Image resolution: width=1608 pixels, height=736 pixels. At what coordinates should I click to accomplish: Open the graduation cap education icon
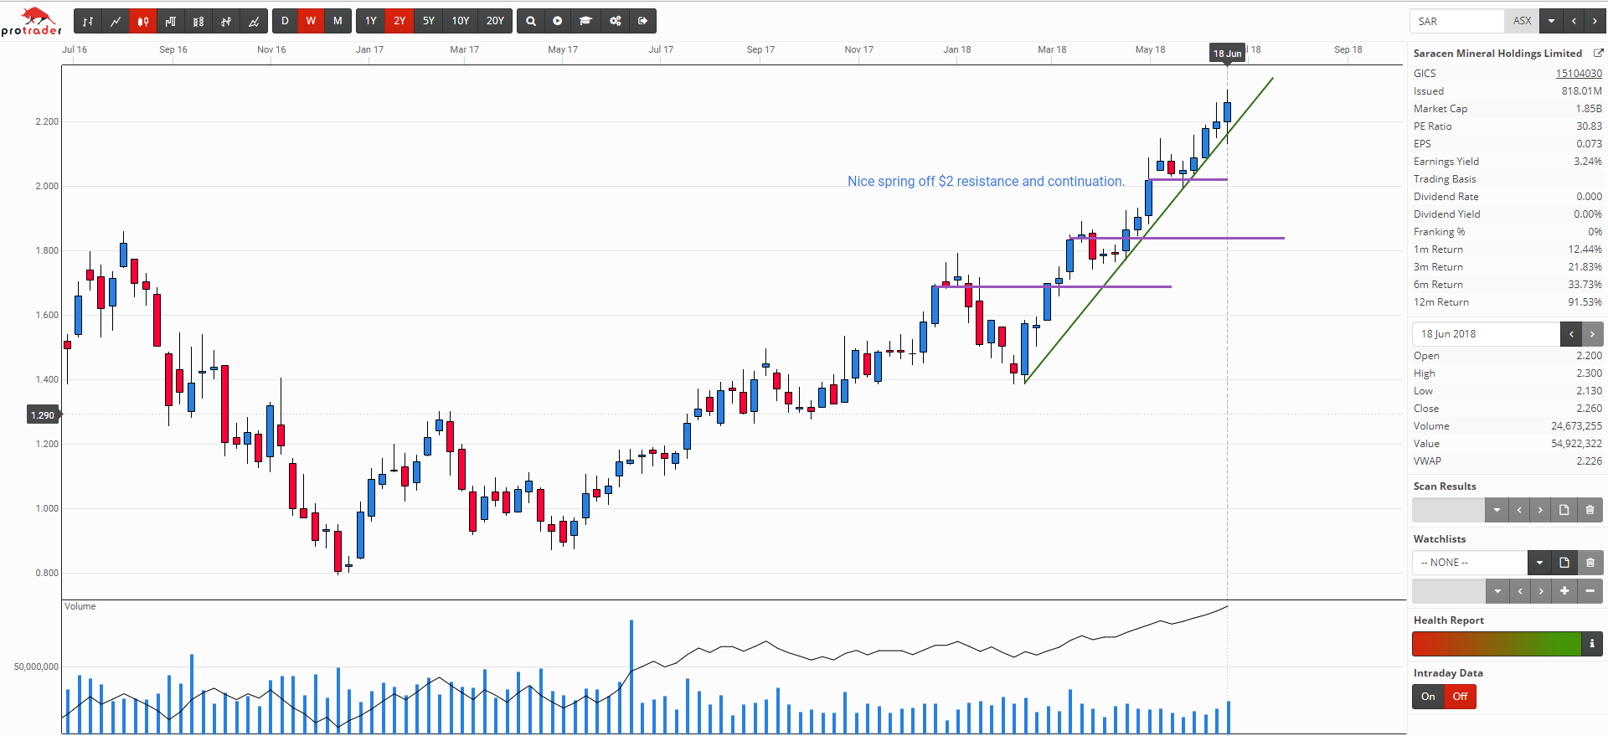[586, 21]
